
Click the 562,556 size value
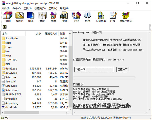[36, 90]
